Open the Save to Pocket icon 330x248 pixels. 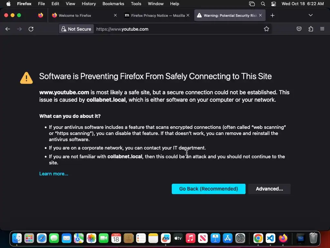(x=299, y=29)
